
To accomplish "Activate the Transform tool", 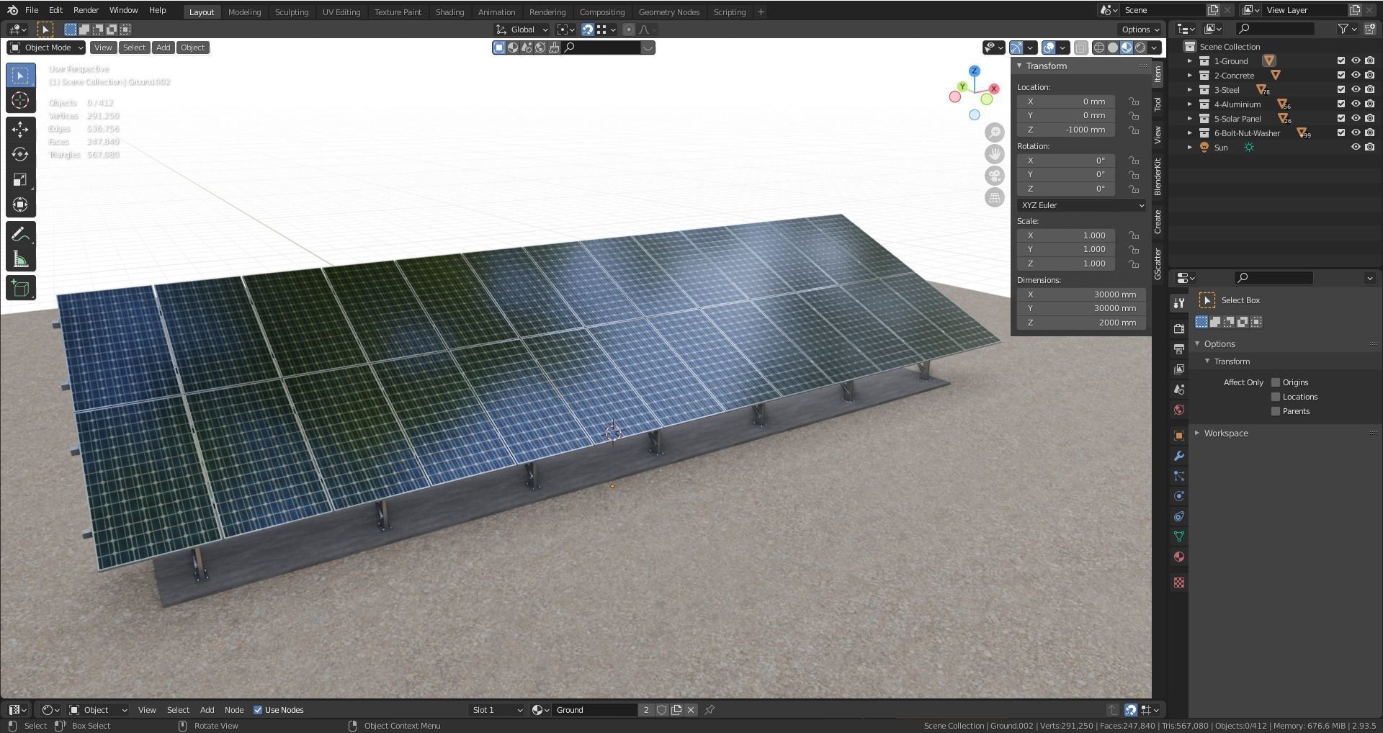I will click(20, 205).
